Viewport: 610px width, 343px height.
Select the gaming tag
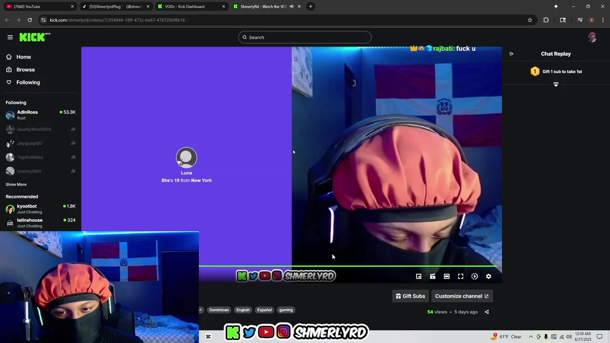[x=286, y=310]
